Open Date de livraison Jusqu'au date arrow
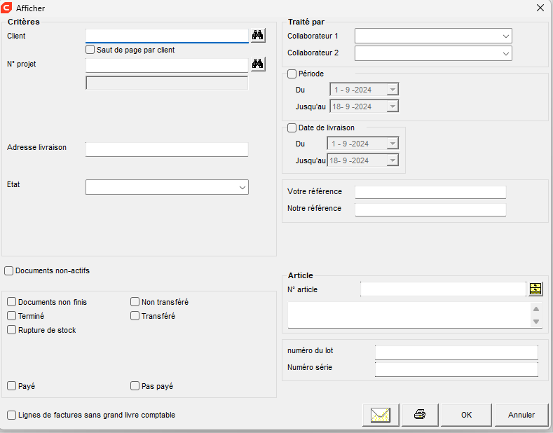This screenshot has height=433, width=553. 392,160
